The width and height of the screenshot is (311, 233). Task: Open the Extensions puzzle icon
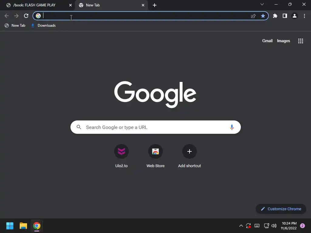point(275,16)
